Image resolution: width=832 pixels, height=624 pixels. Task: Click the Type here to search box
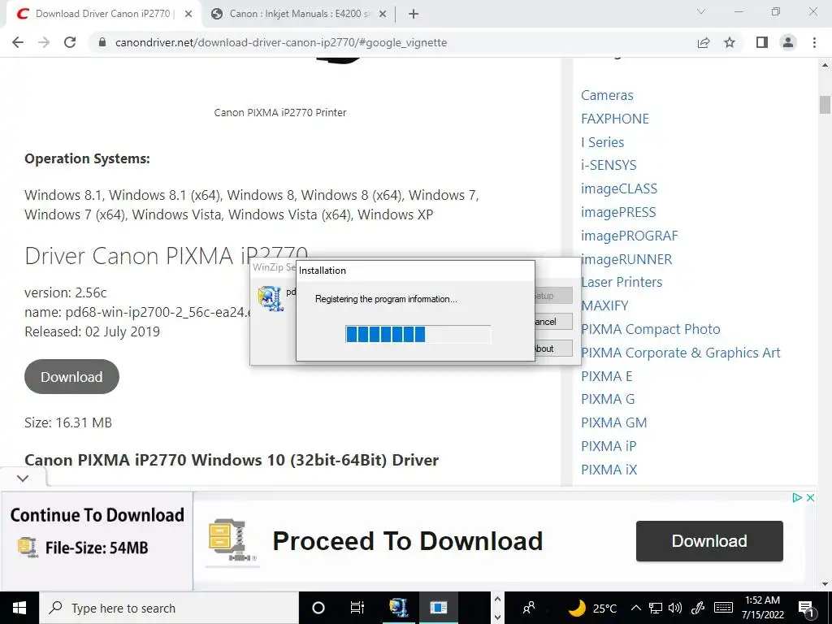pos(169,608)
